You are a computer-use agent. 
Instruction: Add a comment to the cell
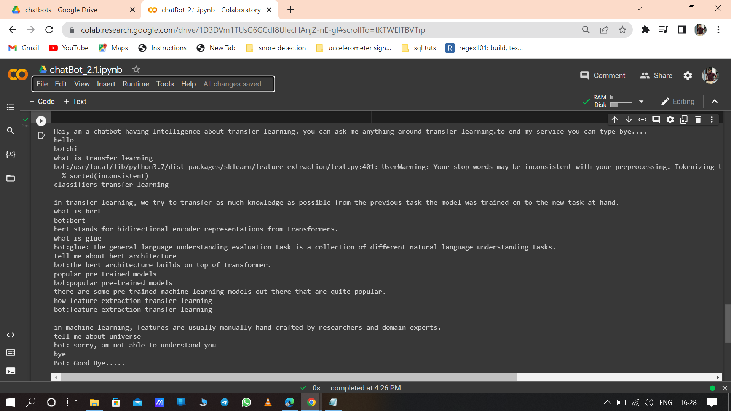point(656,119)
